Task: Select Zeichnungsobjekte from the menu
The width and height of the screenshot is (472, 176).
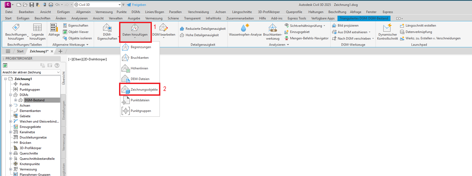Action: pos(140,90)
